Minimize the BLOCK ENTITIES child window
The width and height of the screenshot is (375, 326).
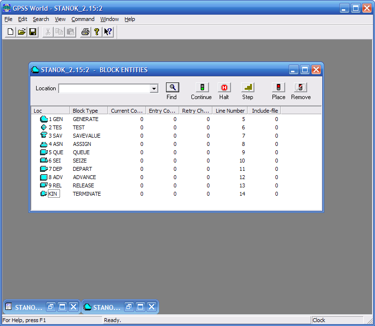click(293, 70)
